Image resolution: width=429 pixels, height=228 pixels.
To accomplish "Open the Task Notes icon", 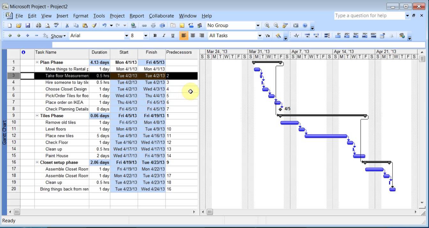I will (x=182, y=25).
